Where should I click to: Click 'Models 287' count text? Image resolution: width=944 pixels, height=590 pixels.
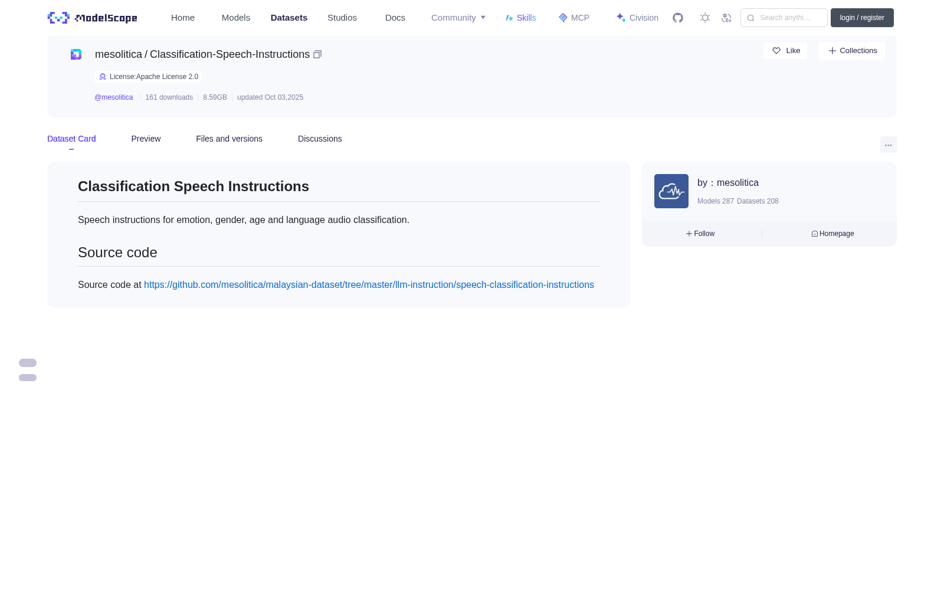716,201
